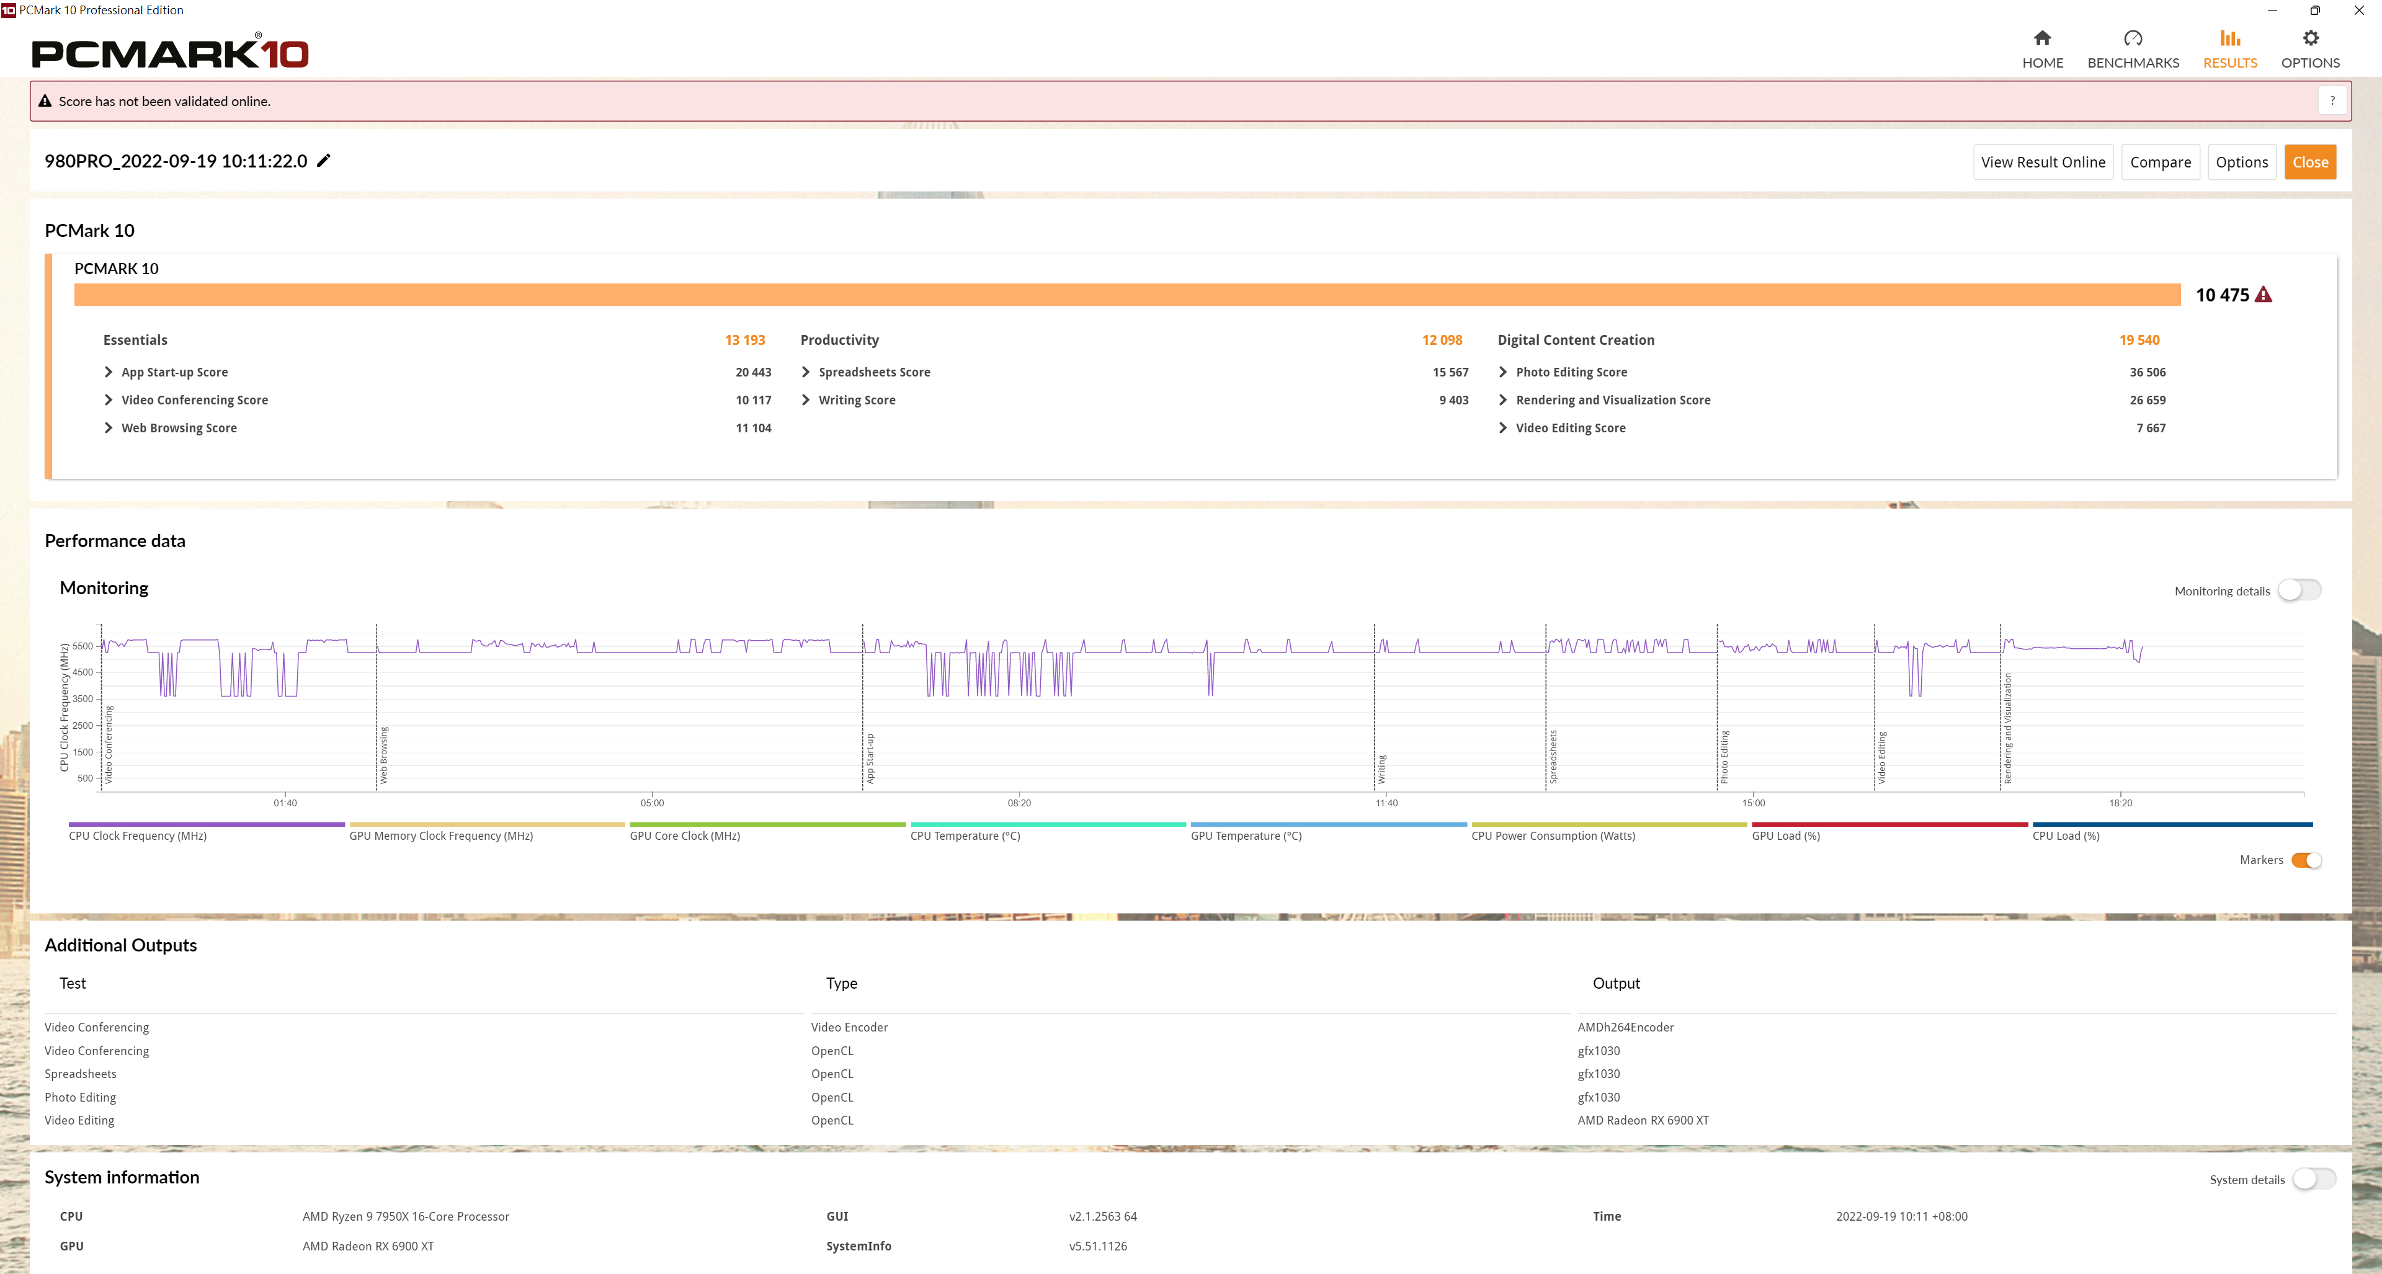Click the Essentials score 13 193
This screenshot has width=2382, height=1274.
coord(744,339)
